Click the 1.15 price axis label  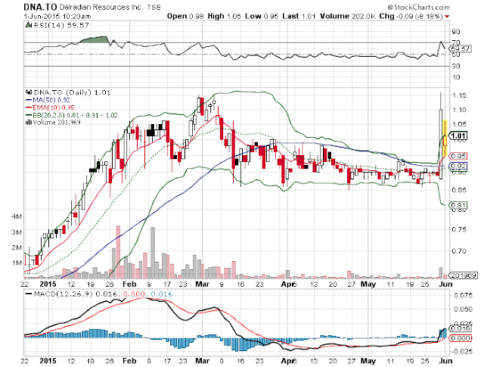point(459,95)
